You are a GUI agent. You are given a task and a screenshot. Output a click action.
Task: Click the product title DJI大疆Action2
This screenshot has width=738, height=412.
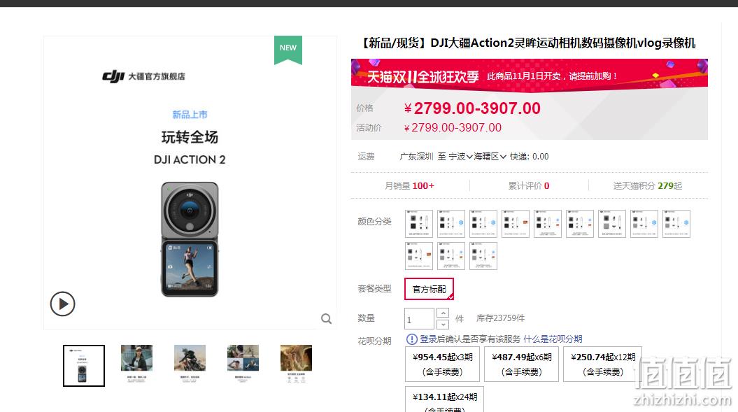click(529, 43)
